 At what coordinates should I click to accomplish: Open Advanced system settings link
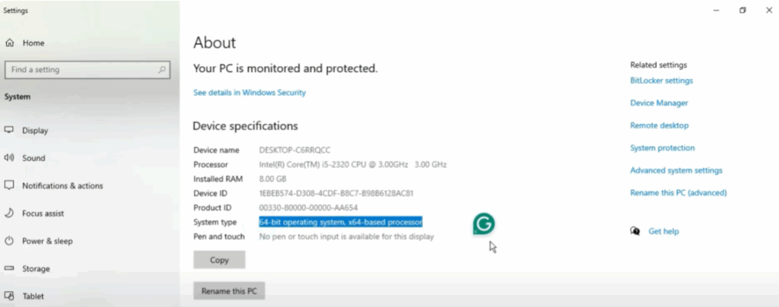coord(676,170)
